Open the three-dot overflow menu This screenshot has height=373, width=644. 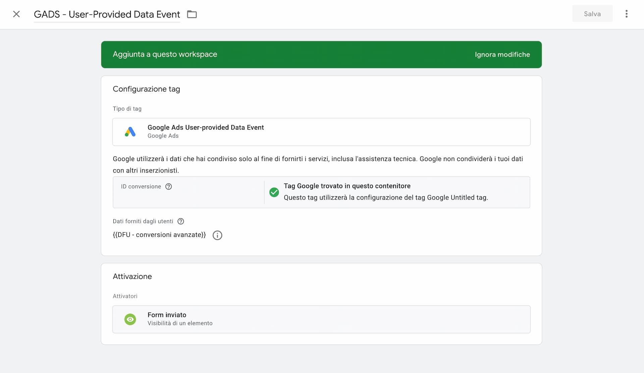point(627,13)
